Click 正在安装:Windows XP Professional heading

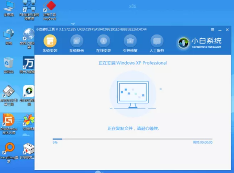pyautogui.click(x=133, y=63)
